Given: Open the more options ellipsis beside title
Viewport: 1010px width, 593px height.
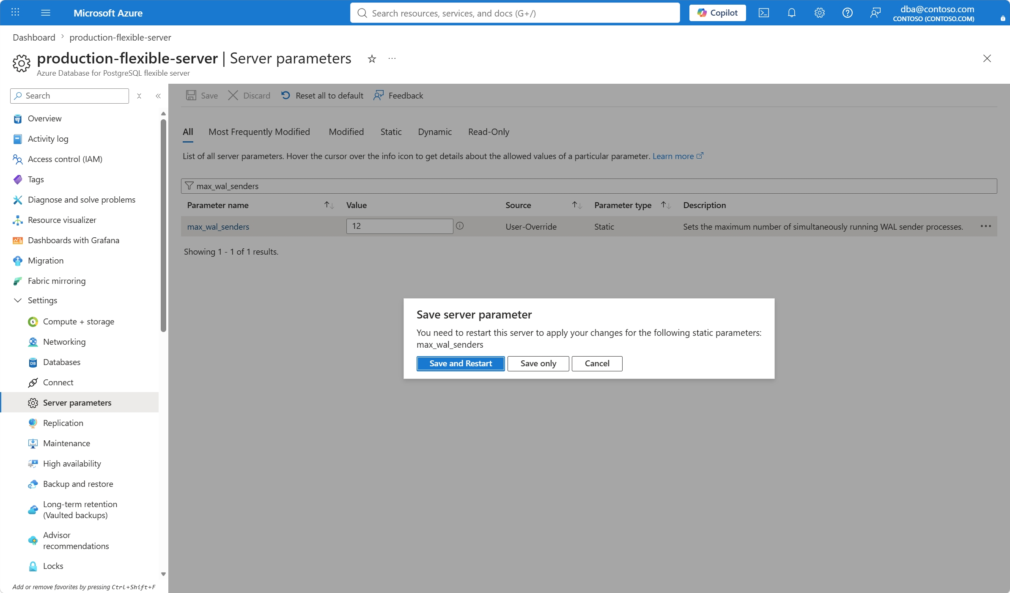Looking at the screenshot, I should (x=392, y=58).
